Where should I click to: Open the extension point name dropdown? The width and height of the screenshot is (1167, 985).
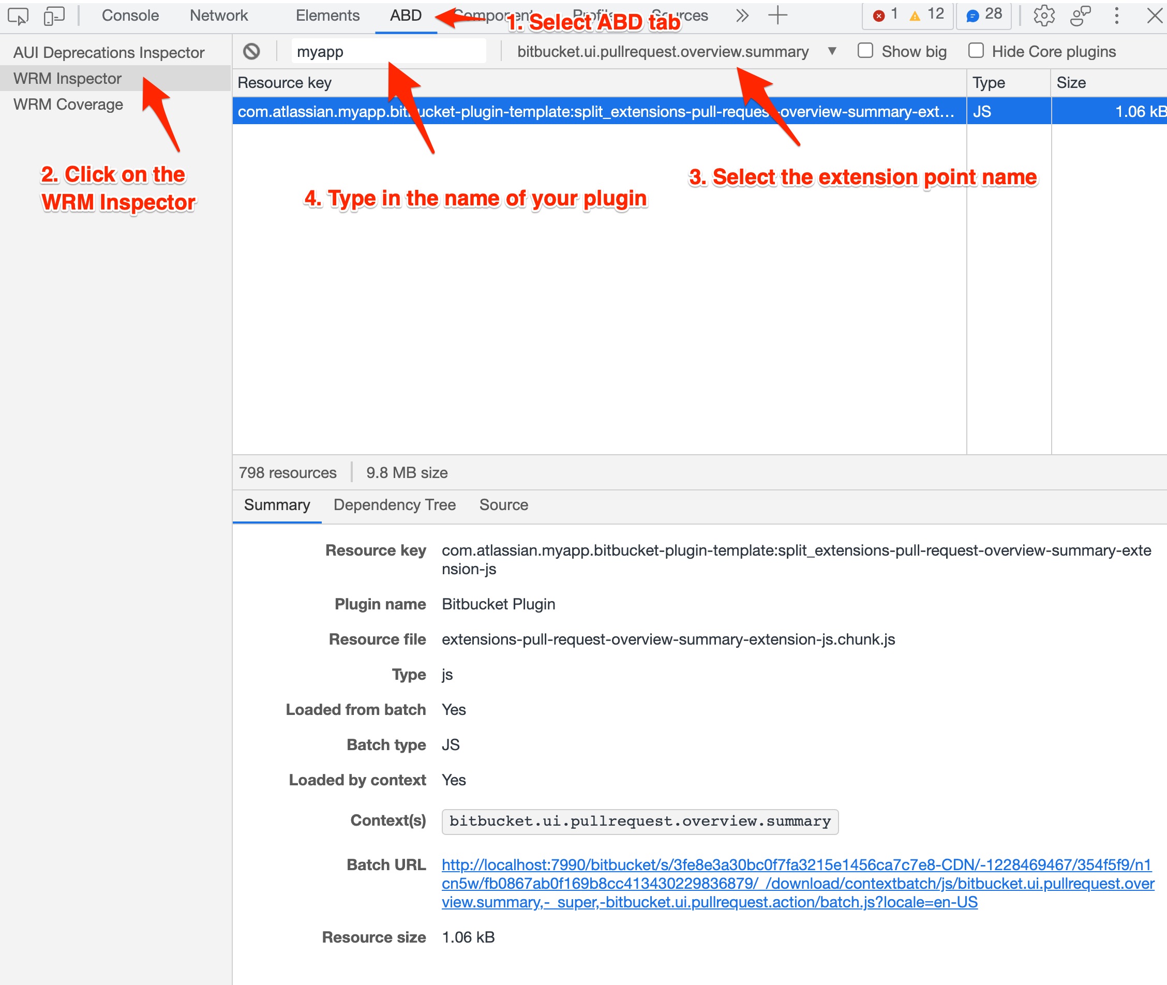click(831, 51)
